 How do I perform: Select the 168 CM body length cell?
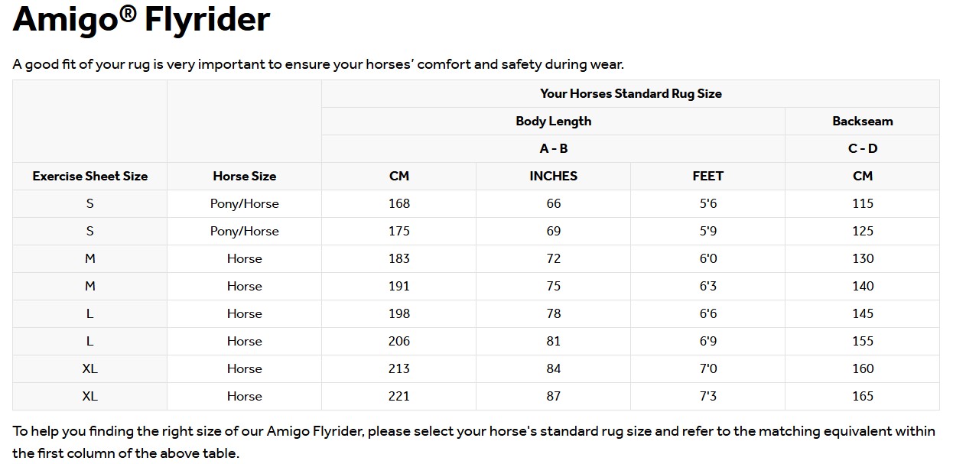pyautogui.click(x=399, y=203)
